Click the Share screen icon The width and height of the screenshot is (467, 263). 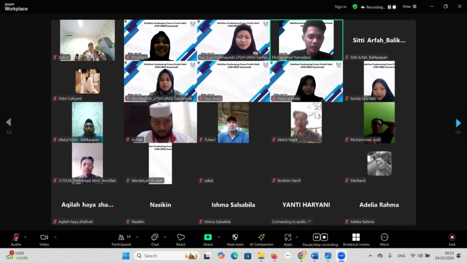pos(208,238)
